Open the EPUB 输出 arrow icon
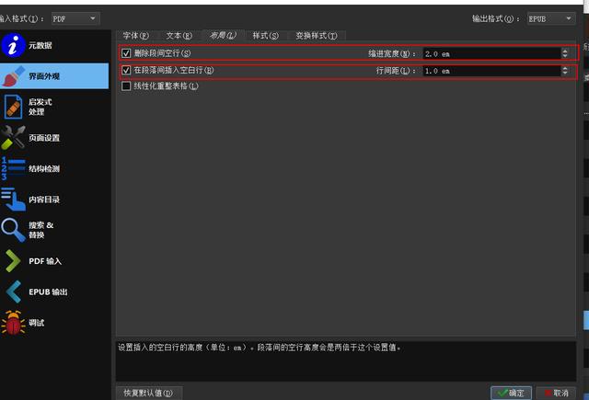 point(13,291)
